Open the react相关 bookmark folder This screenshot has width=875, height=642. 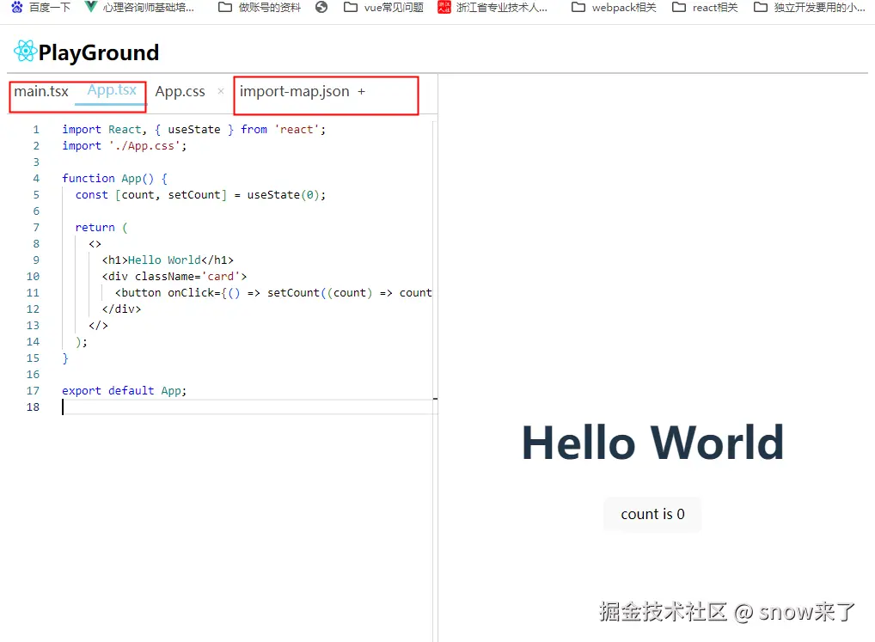coord(706,7)
